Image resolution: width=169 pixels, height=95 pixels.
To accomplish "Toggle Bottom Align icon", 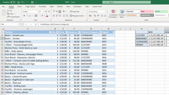I will [60, 11].
